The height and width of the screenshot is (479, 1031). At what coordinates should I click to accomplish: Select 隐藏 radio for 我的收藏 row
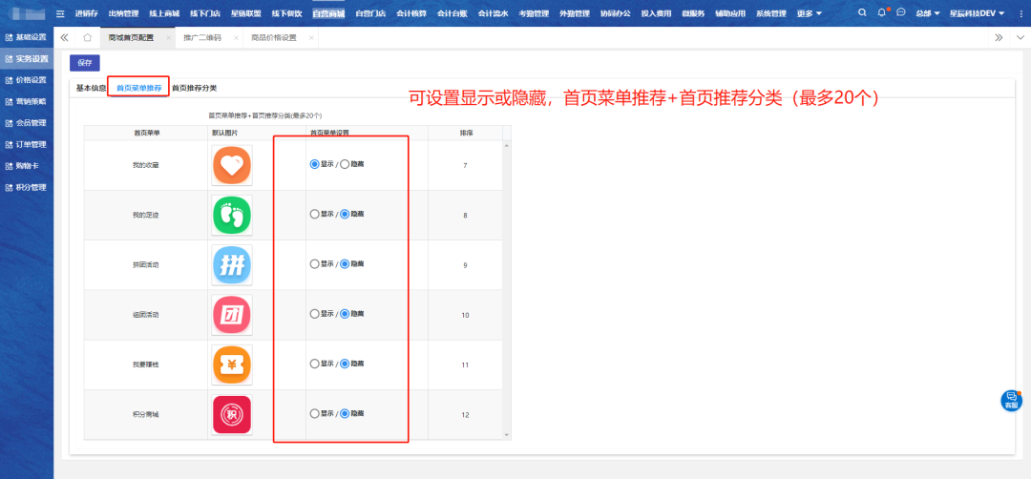tap(345, 164)
